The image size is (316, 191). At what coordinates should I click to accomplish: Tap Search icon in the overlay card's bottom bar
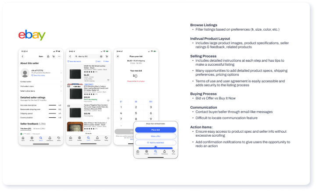point(155,152)
